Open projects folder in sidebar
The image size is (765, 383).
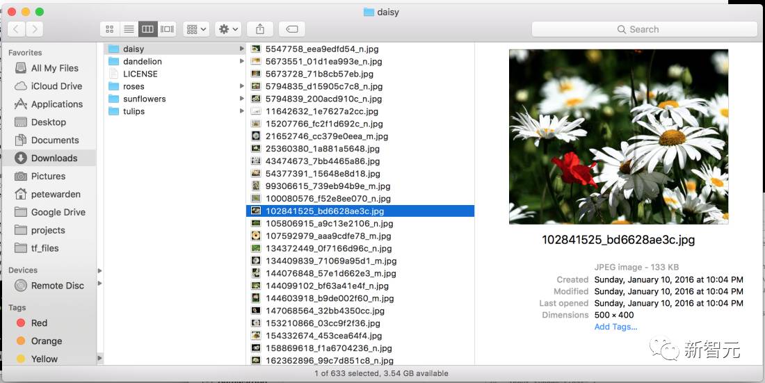point(49,230)
